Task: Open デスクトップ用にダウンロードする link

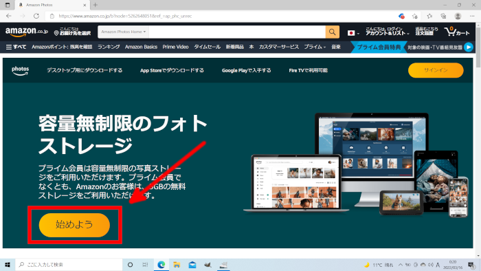Action: tap(85, 70)
